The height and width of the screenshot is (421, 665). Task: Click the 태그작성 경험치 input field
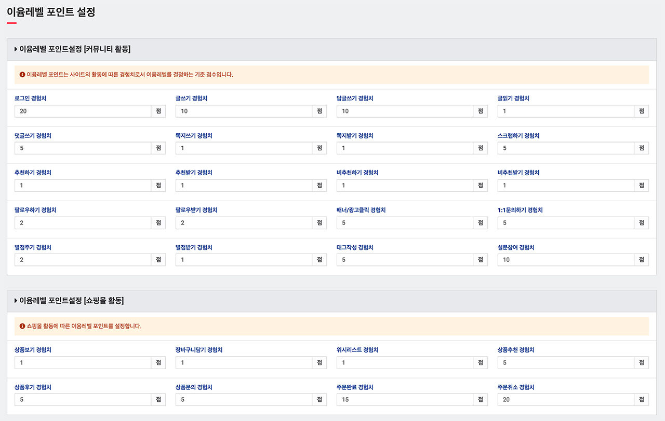tap(405, 260)
